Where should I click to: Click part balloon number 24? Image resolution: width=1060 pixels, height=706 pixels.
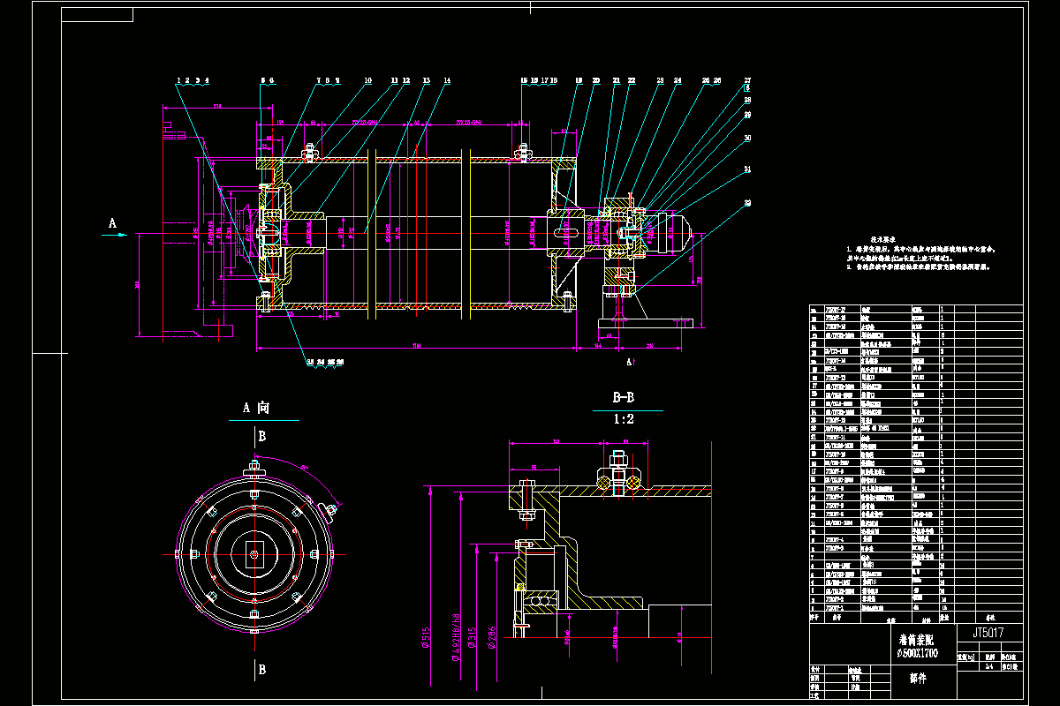(678, 81)
